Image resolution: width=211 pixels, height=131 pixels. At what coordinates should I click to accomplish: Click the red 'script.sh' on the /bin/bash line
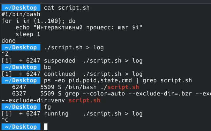[123, 87]
